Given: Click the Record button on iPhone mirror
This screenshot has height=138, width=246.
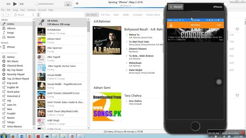Looking at the screenshot, I should pos(176,7).
